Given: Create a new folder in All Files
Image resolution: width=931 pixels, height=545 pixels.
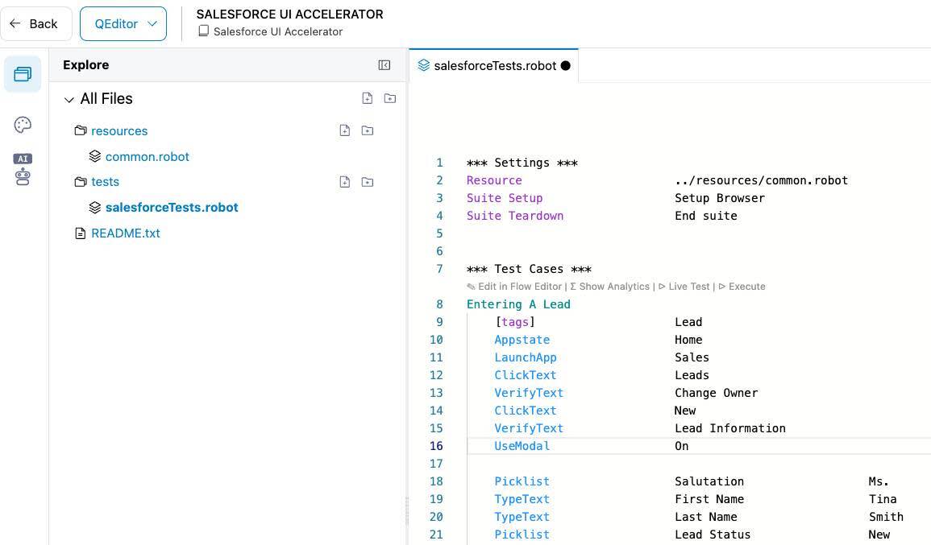Looking at the screenshot, I should (390, 98).
